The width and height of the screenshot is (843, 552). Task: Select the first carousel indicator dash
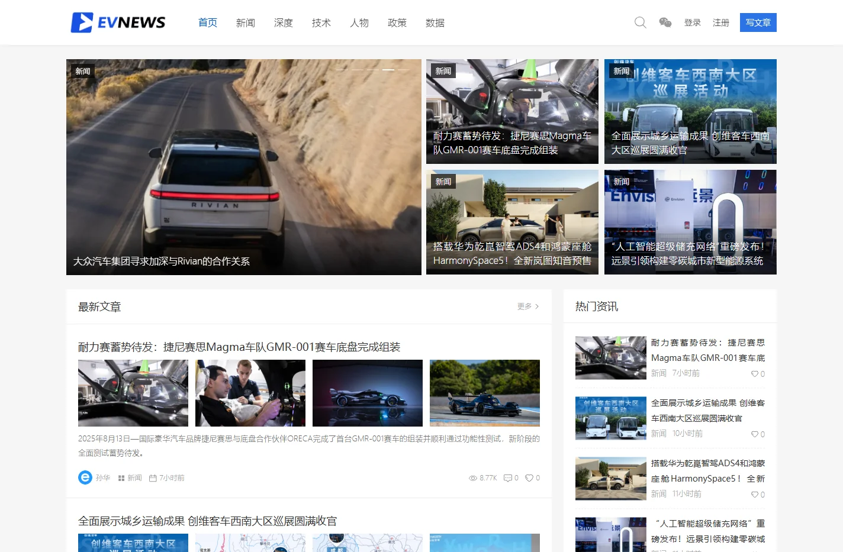pyautogui.click(x=342, y=70)
